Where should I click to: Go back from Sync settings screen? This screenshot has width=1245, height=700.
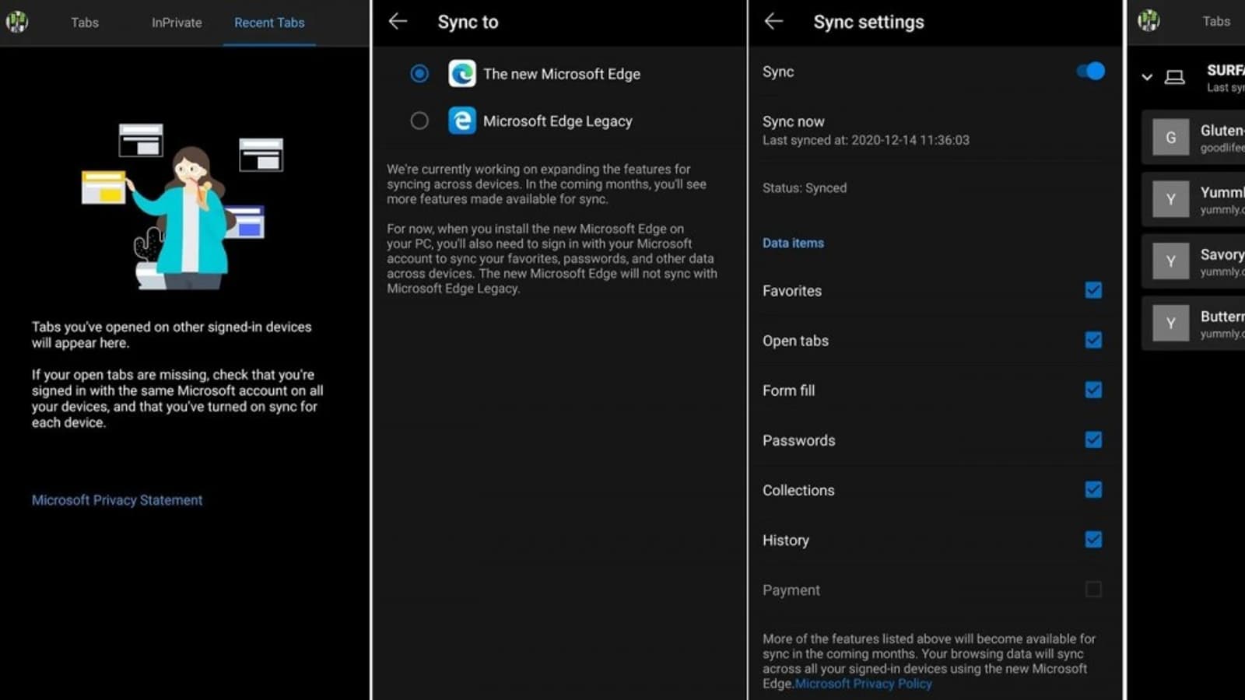pos(773,22)
